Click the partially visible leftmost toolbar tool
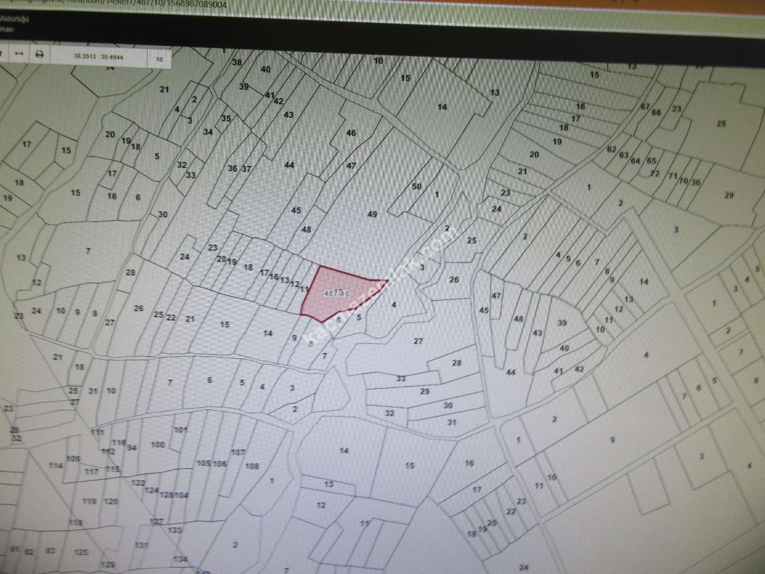The height and width of the screenshot is (574, 765). 3,54
